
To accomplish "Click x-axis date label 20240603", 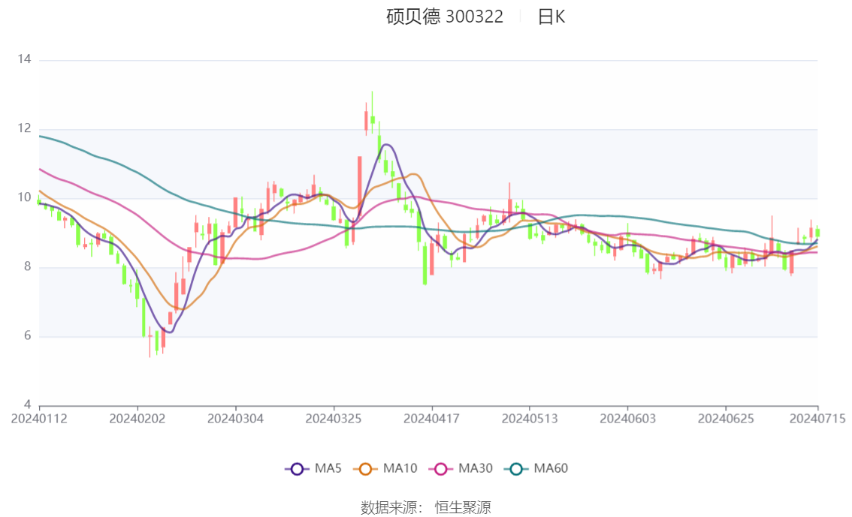I will pyautogui.click(x=627, y=419).
